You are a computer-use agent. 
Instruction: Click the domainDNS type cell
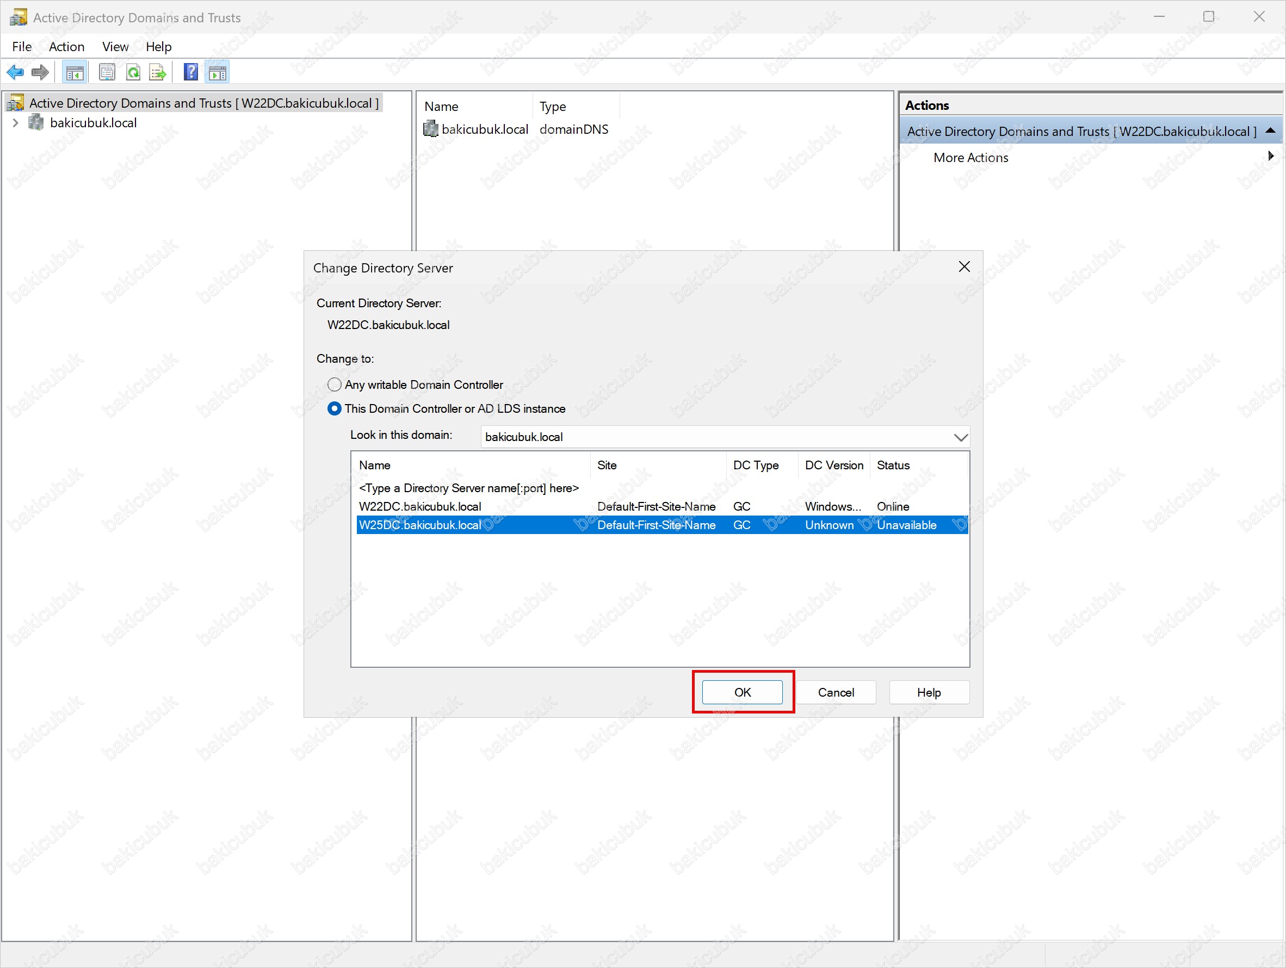tap(574, 129)
